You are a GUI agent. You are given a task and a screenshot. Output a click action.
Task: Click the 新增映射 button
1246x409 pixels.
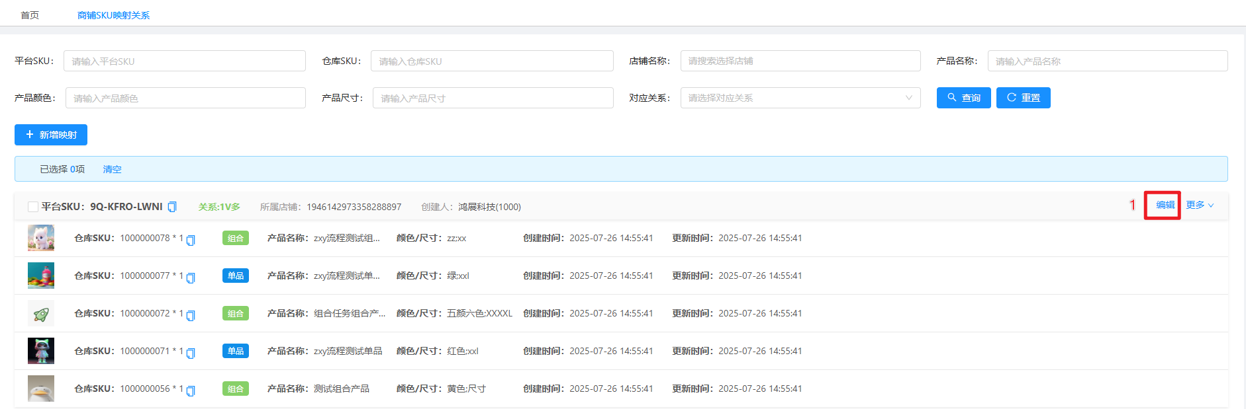click(x=51, y=135)
